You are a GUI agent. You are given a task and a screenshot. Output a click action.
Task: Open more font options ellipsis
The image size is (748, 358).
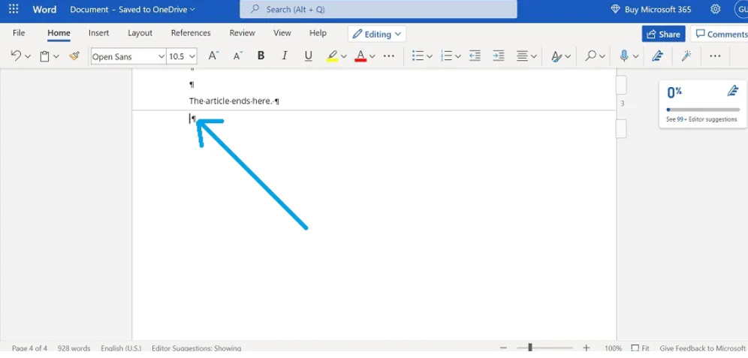(389, 56)
